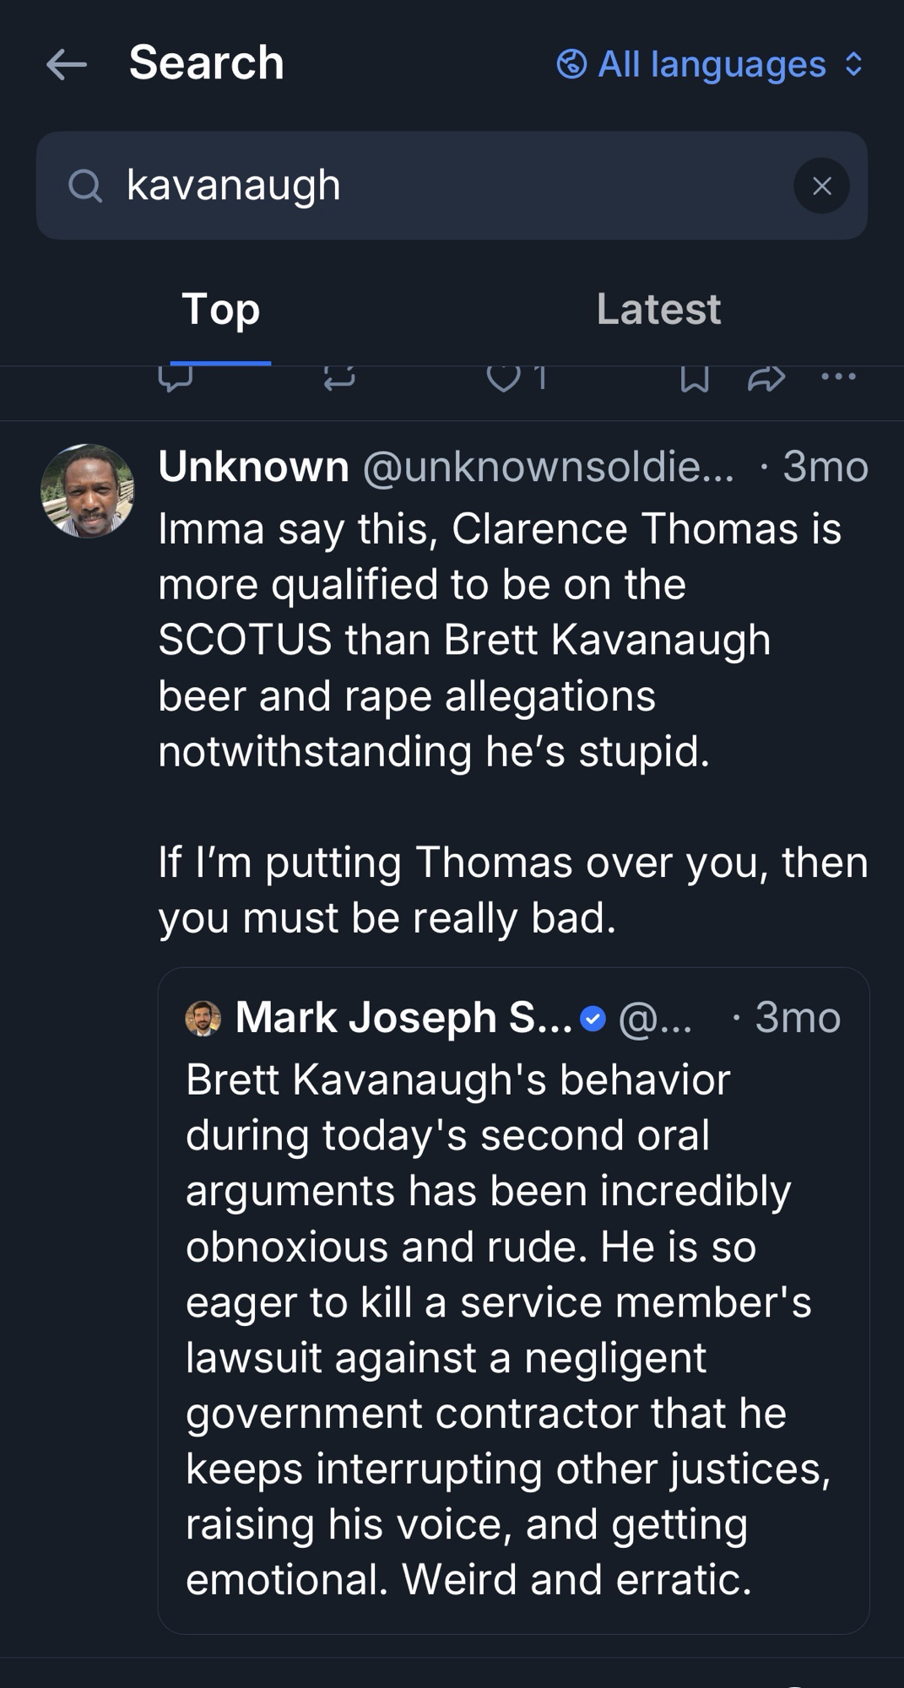Repost the partially visible post

[339, 378]
